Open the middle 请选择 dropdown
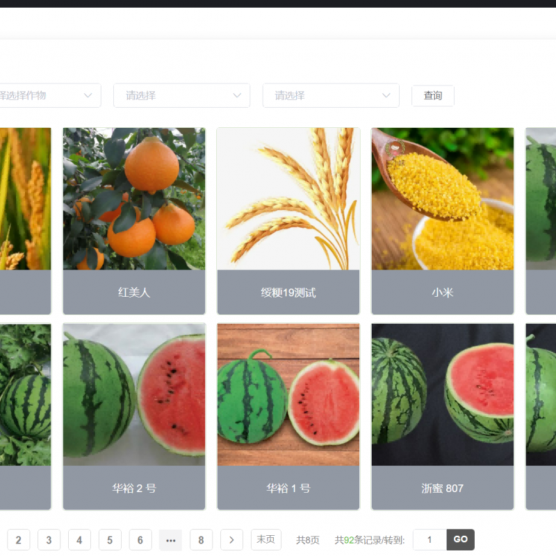Image resolution: width=556 pixels, height=556 pixels. pos(181,95)
